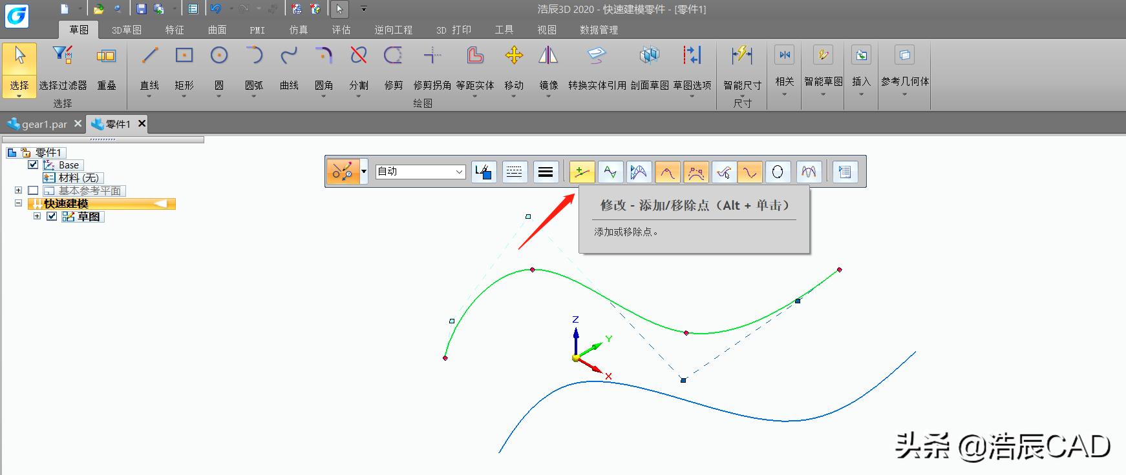1126x475 pixels.
Task: Click the 参考几何体 reference geometry icon
Action: click(904, 55)
